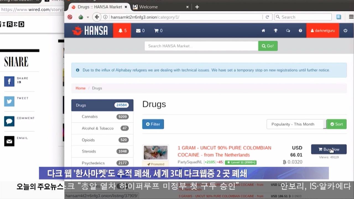Open the 1 GRAM UNCUT COLOMBIAN COCAINE listing title
Image resolution: width=354 pixels, height=199 pixels.
225,151
